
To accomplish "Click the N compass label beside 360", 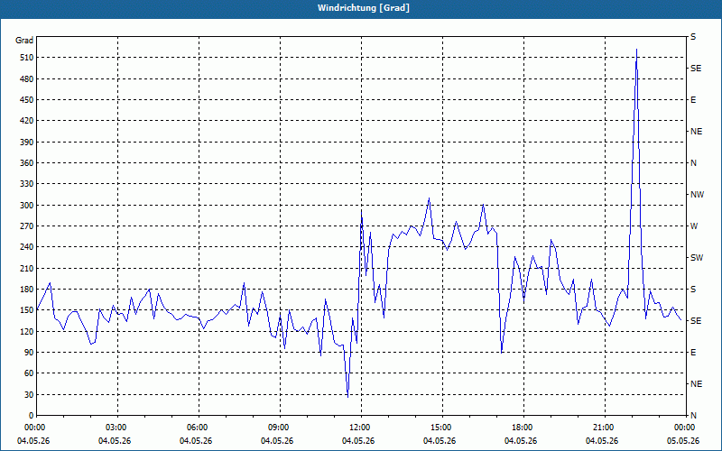I will tap(693, 163).
